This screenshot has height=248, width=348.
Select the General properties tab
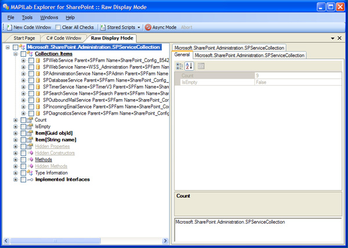[x=182, y=55]
